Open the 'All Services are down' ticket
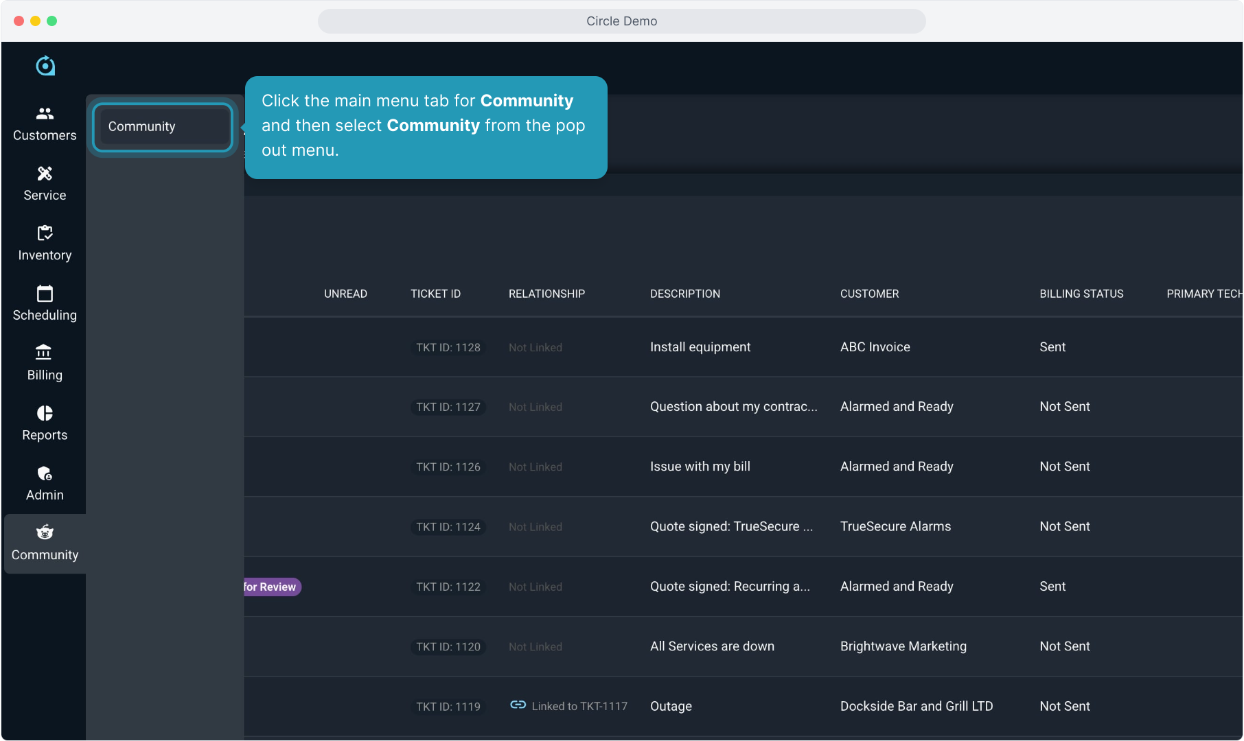Image resolution: width=1244 pixels, height=741 pixels. (x=712, y=646)
